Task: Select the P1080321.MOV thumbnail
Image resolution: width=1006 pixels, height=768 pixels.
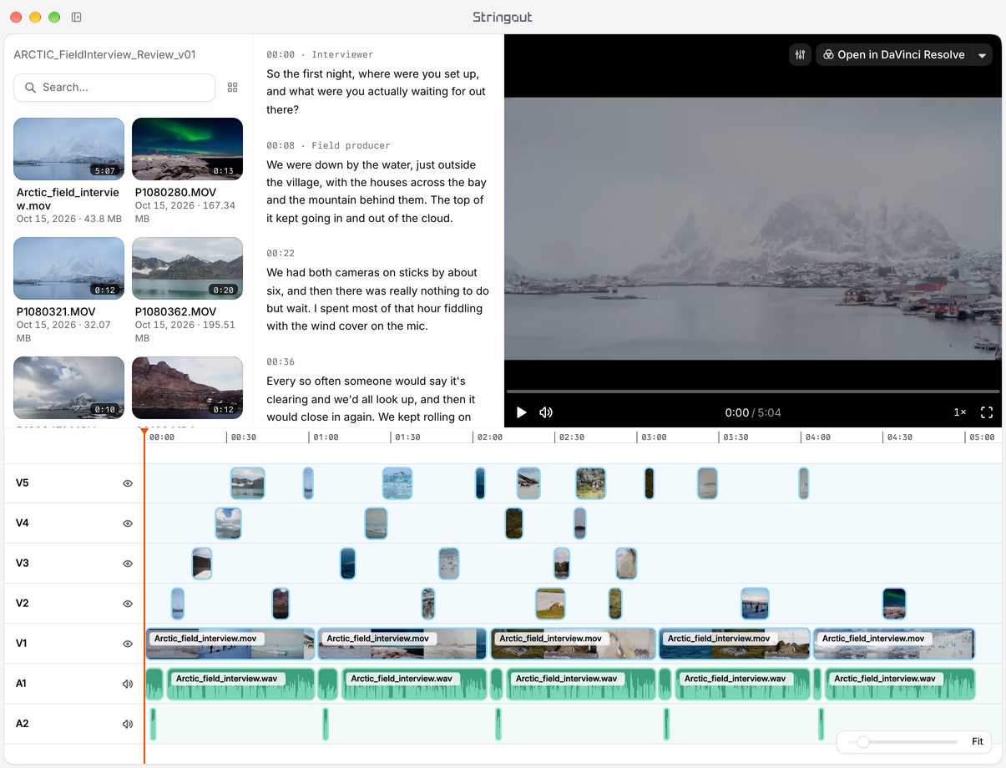Action: tap(69, 268)
